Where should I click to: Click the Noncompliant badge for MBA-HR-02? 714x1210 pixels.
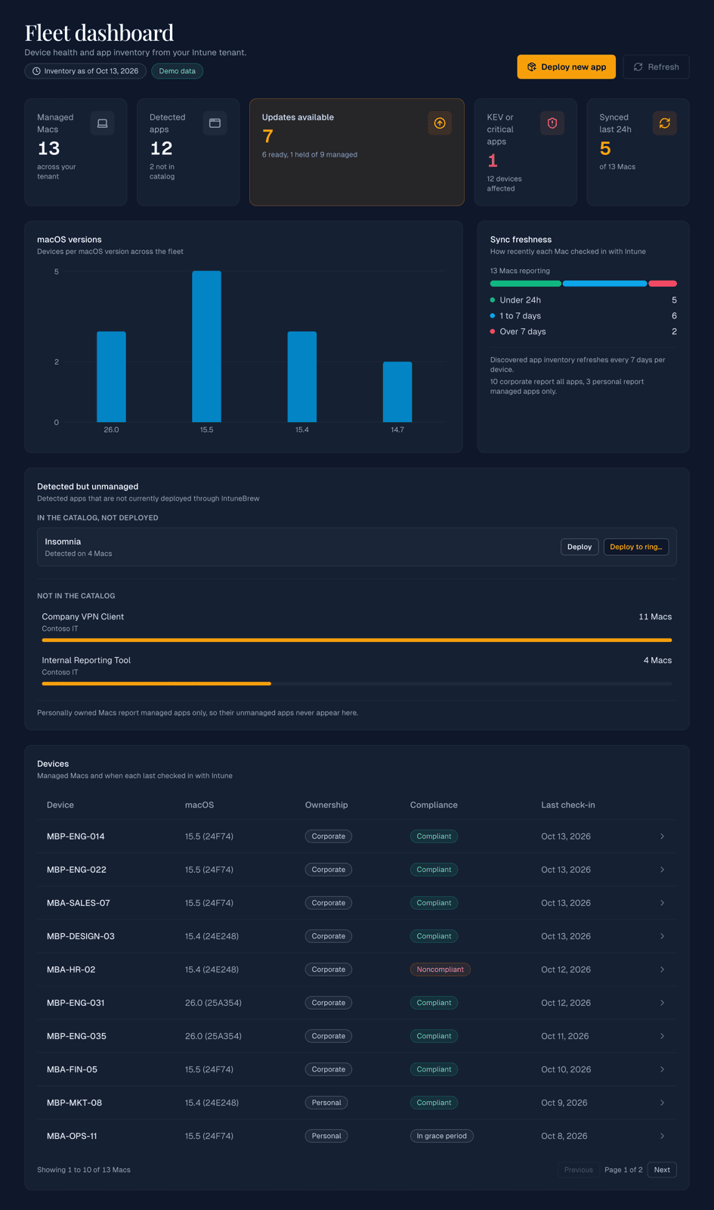(x=440, y=970)
